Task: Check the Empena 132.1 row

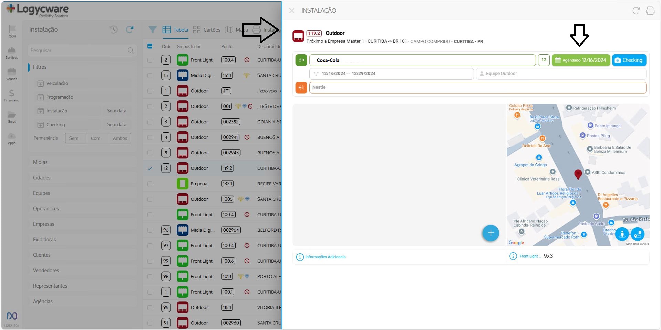Action: [x=150, y=184]
